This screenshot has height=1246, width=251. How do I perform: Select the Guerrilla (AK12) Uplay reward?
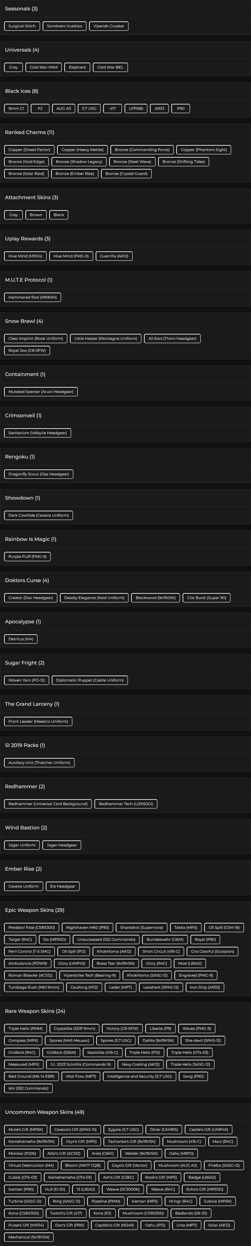pos(114,256)
